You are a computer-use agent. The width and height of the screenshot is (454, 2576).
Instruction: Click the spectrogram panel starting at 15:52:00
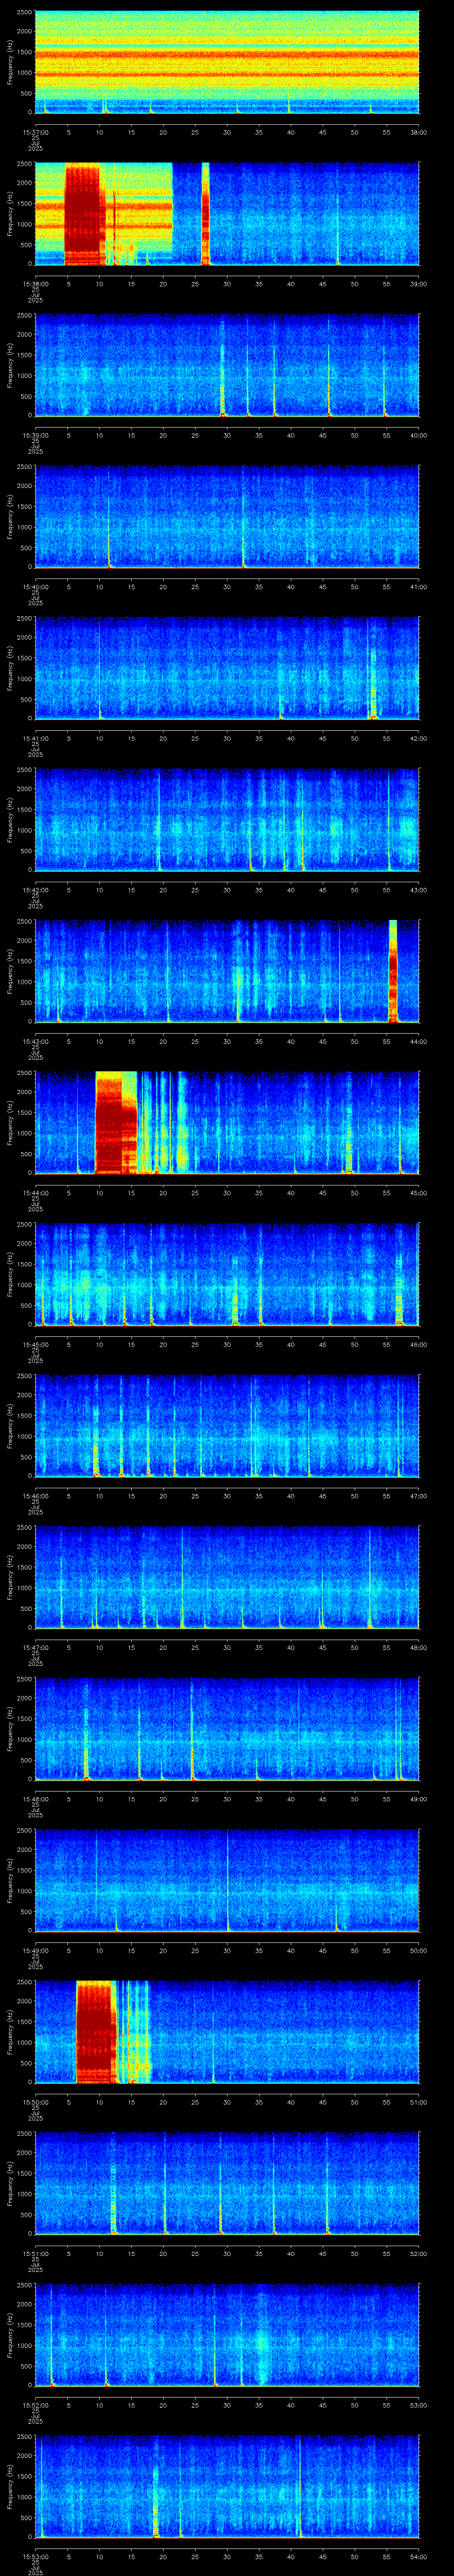click(x=227, y=2335)
